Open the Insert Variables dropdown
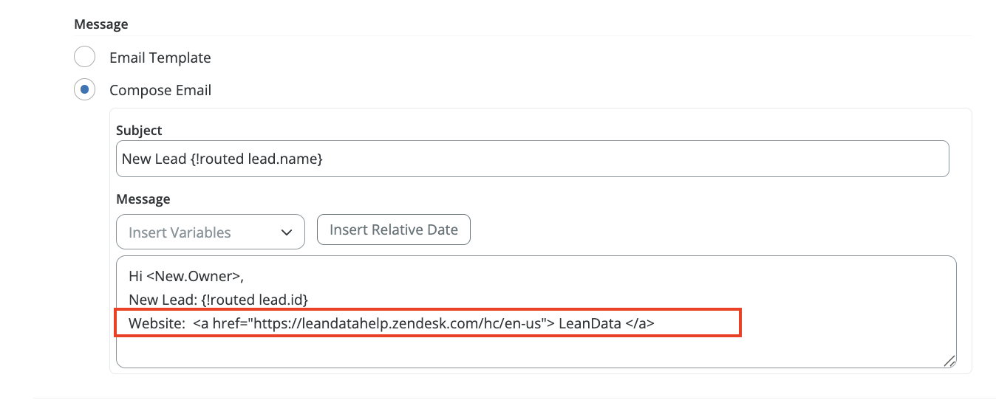This screenshot has width=996, height=400. 211,232
